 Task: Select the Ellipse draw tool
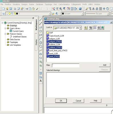point(41,54)
